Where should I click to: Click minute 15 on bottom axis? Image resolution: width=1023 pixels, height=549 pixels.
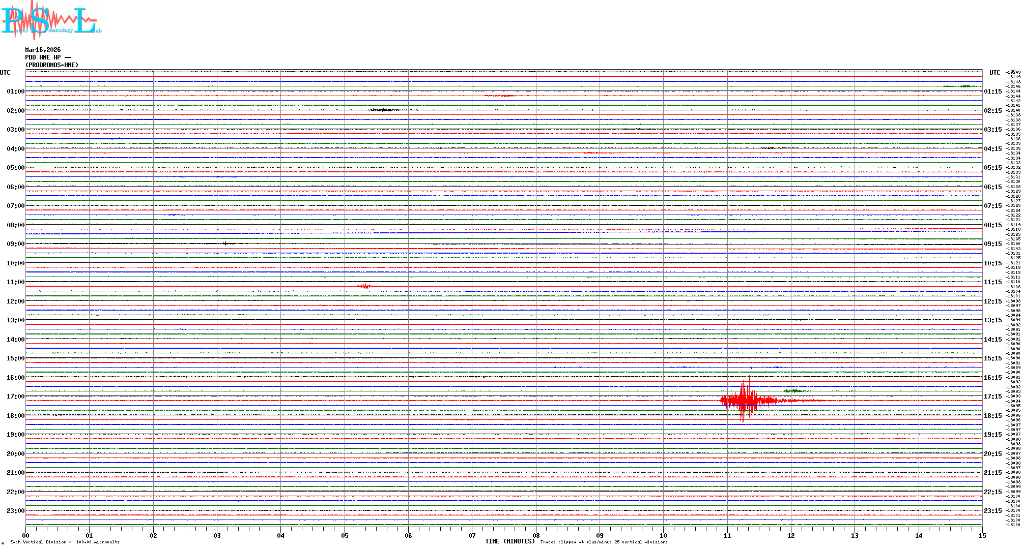(x=982, y=535)
